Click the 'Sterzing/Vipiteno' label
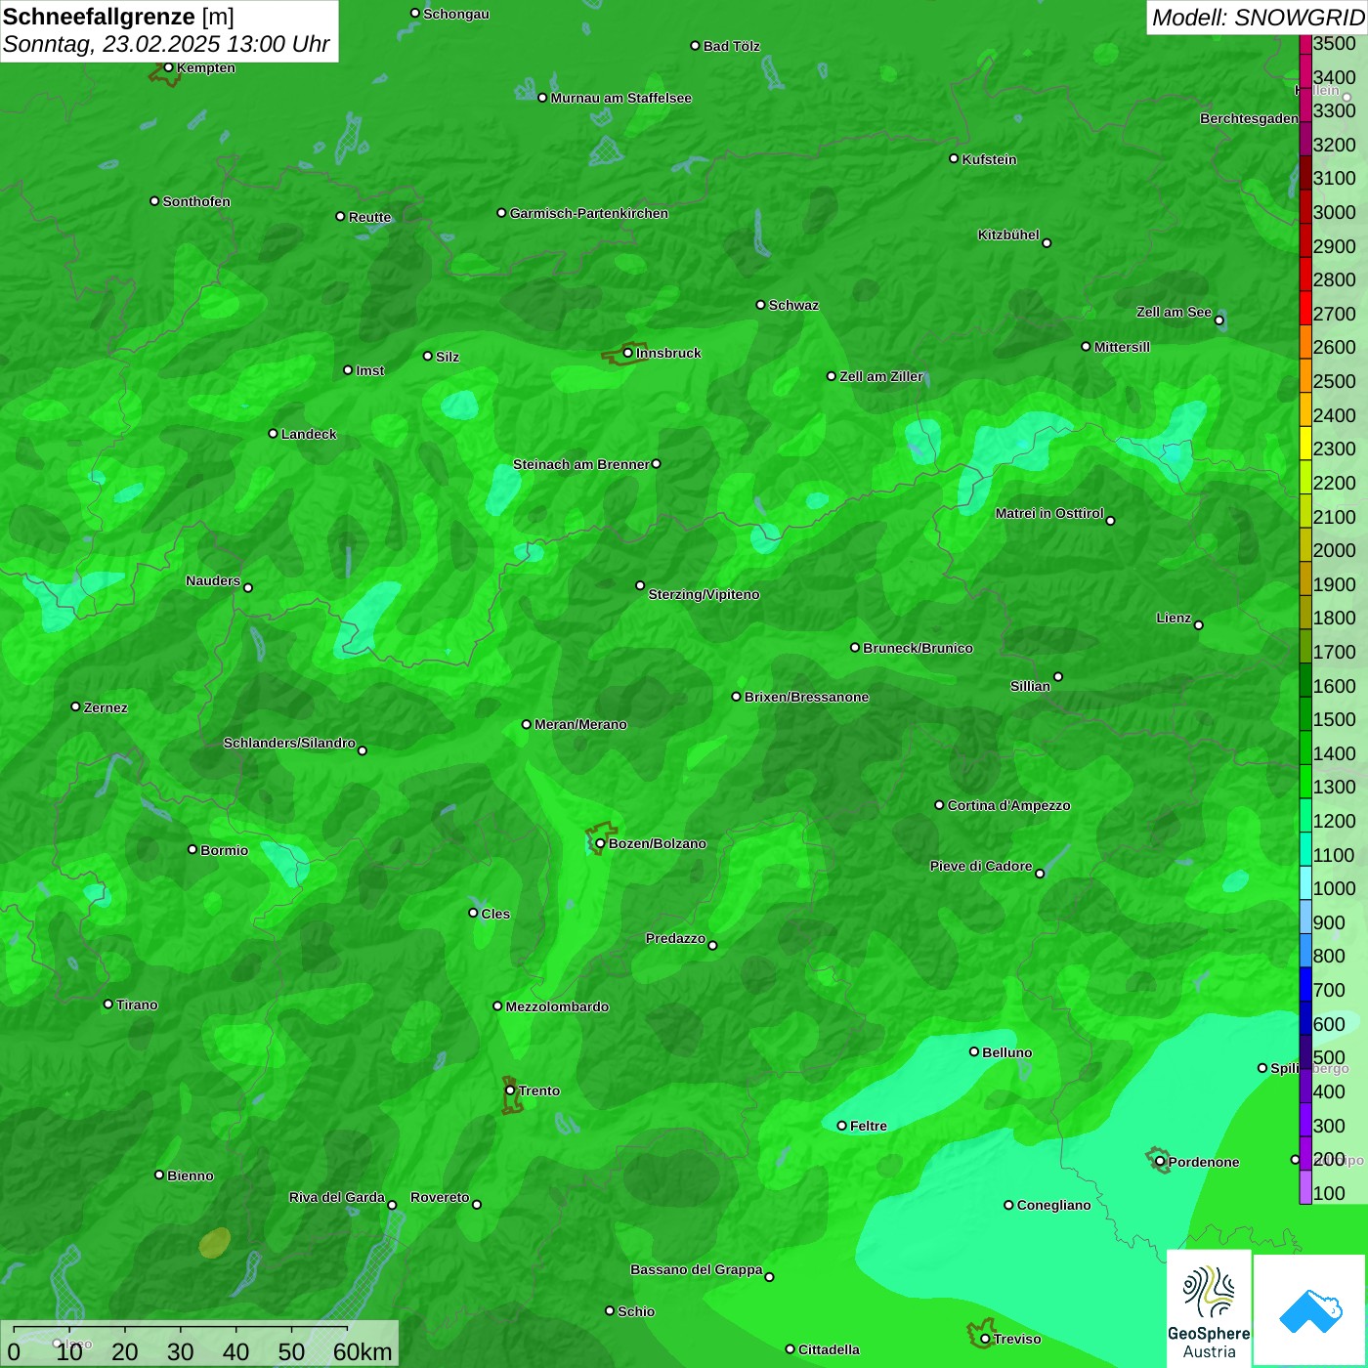Screen dimensions: 1368x1368 pyautogui.click(x=704, y=594)
